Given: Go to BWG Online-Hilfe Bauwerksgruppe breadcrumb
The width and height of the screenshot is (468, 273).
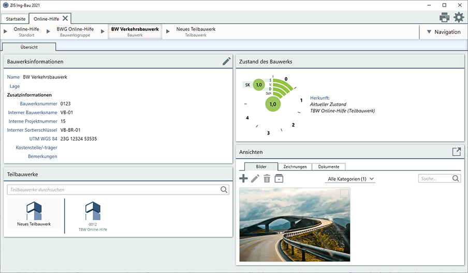Looking at the screenshot, I should coord(75,32).
